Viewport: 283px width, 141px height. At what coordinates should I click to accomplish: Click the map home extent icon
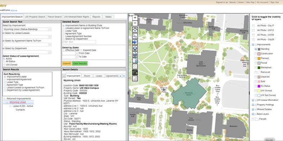coord(135,30)
